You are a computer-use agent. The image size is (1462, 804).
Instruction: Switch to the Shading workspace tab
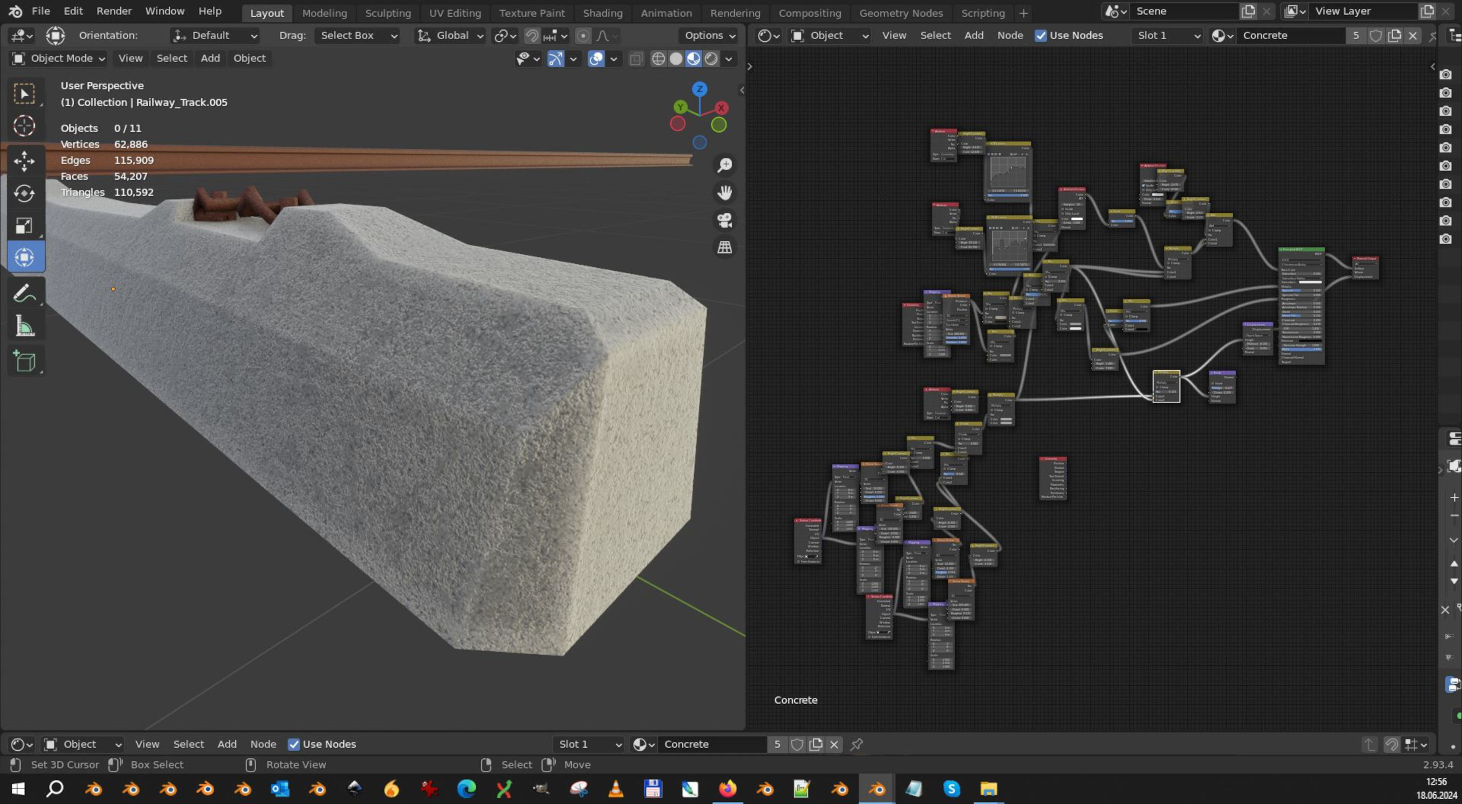(603, 13)
